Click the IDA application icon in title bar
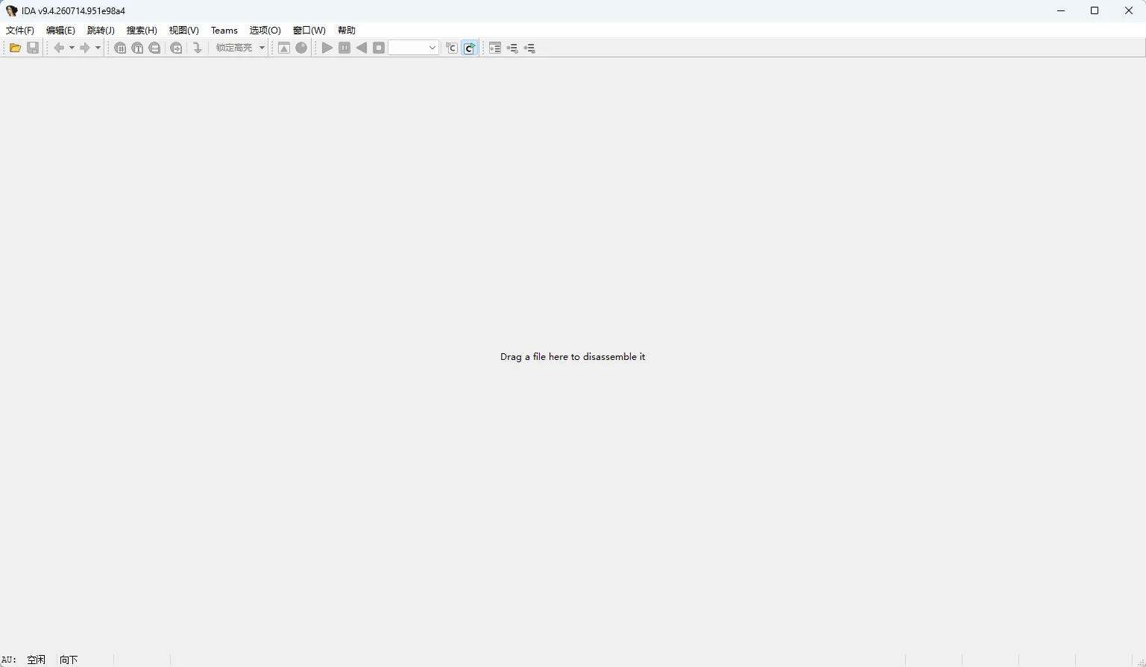Image resolution: width=1146 pixels, height=667 pixels. coord(11,11)
